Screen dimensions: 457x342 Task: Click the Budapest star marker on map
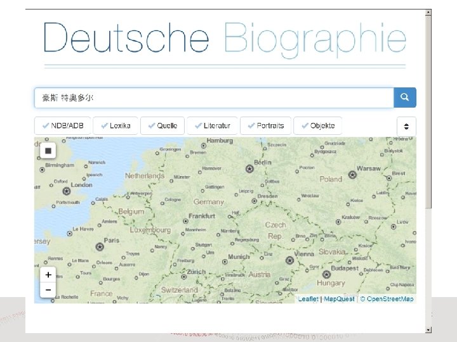[326, 274]
